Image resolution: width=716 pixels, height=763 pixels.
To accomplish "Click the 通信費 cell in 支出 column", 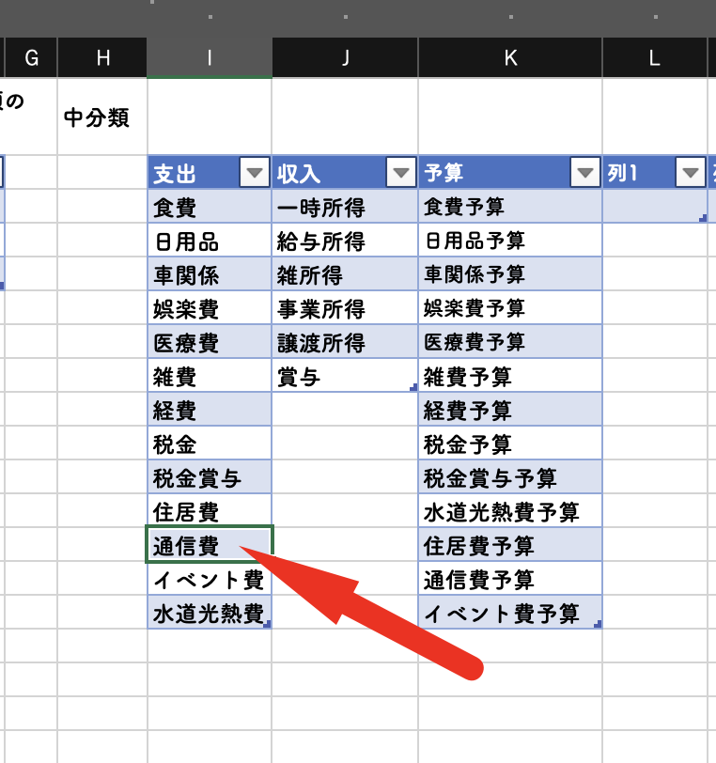I will (x=209, y=545).
